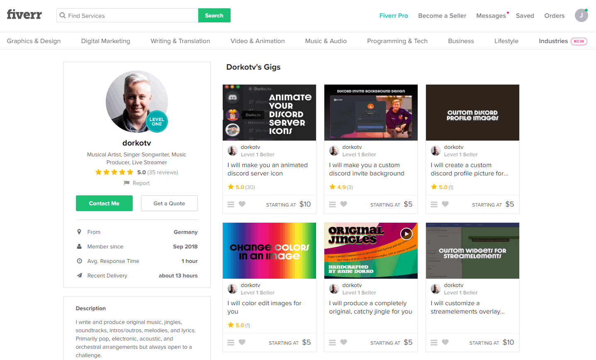Open Digital Marketing category
Viewport: 596px width, 360px height.
[105, 41]
